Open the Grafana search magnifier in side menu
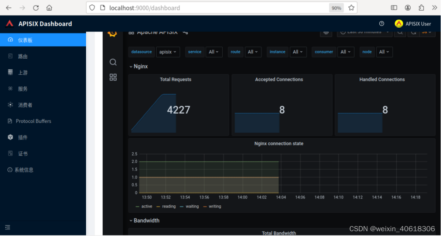The height and width of the screenshot is (236, 441). coord(113,62)
